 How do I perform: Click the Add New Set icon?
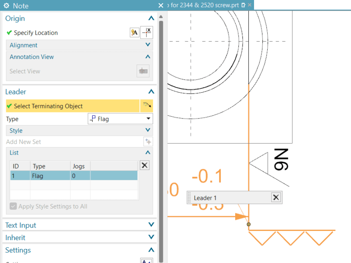pyautogui.click(x=148, y=141)
